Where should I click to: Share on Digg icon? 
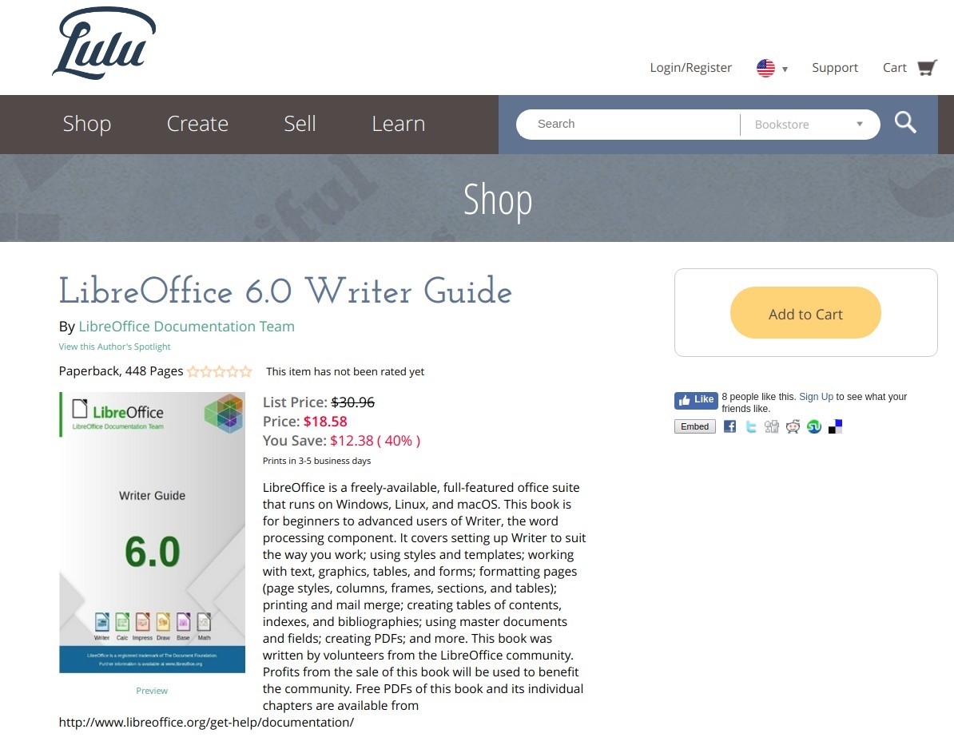(x=772, y=426)
